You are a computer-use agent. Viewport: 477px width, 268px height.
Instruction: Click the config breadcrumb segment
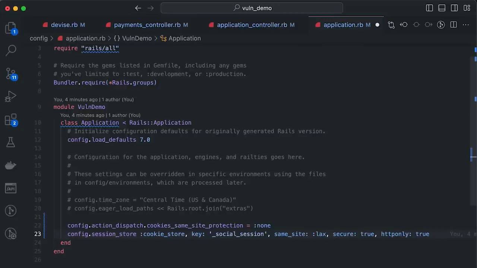[39, 38]
